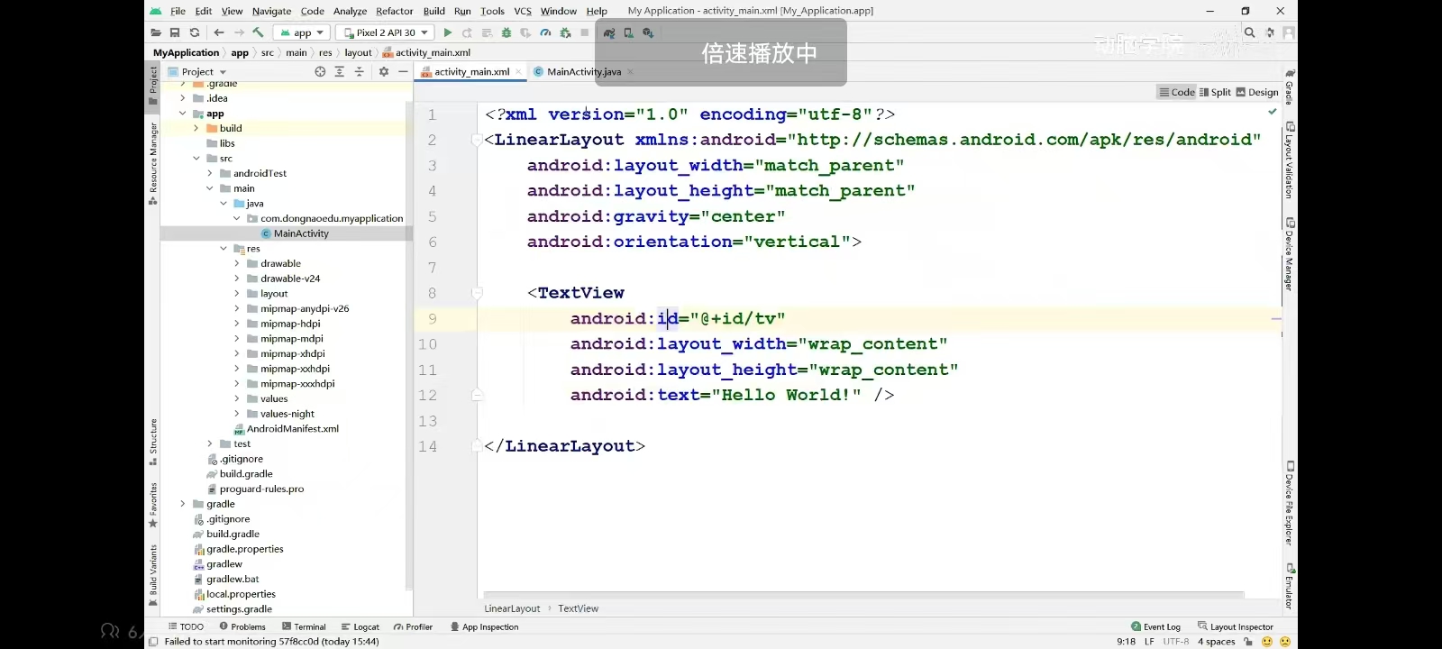
Task: Hide the project panel with minus icon
Action: tap(403, 71)
